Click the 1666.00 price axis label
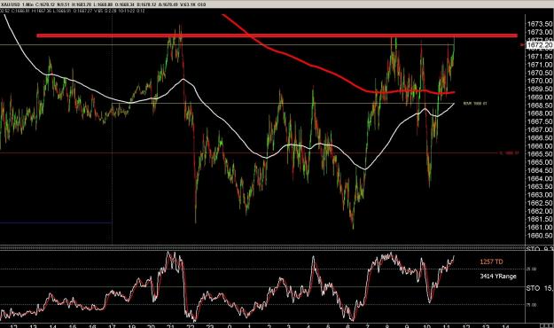Image resolution: width=554 pixels, height=328 pixels. point(540,146)
